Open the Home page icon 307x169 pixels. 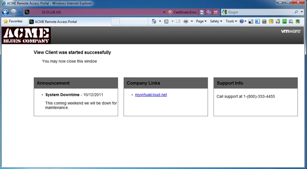point(154,21)
